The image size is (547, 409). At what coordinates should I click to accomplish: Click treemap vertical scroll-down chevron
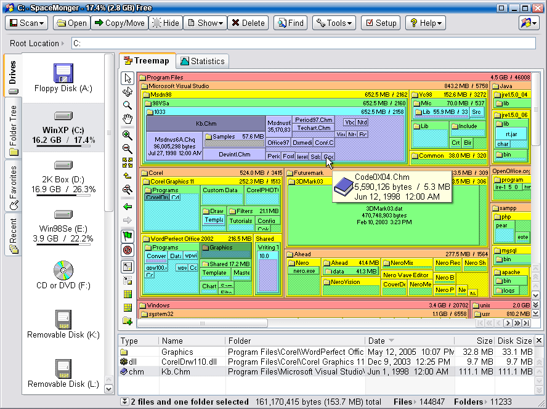click(535, 296)
